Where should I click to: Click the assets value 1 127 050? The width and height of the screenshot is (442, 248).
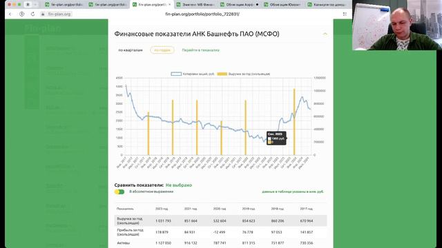tap(163, 243)
